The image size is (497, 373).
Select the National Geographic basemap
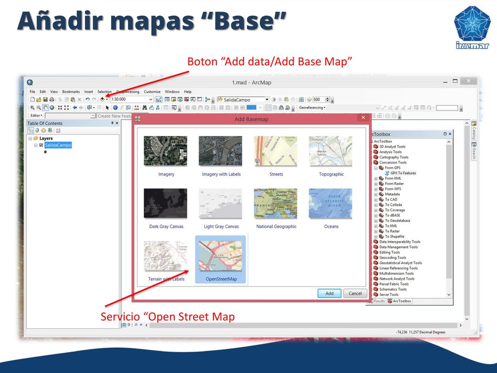[276, 203]
